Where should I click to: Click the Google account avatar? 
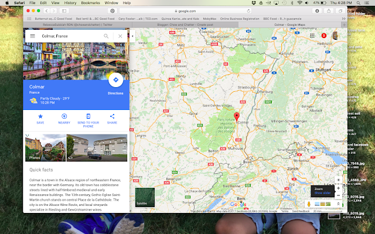click(335, 36)
